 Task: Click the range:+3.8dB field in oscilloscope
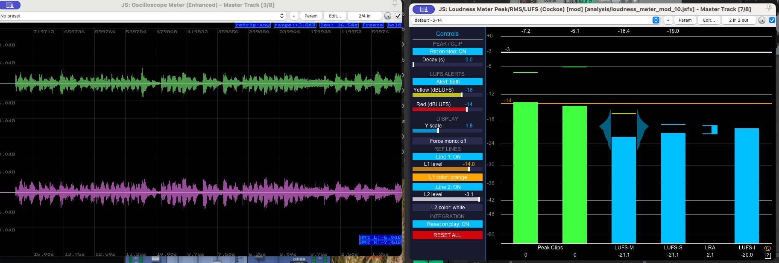tap(295, 25)
